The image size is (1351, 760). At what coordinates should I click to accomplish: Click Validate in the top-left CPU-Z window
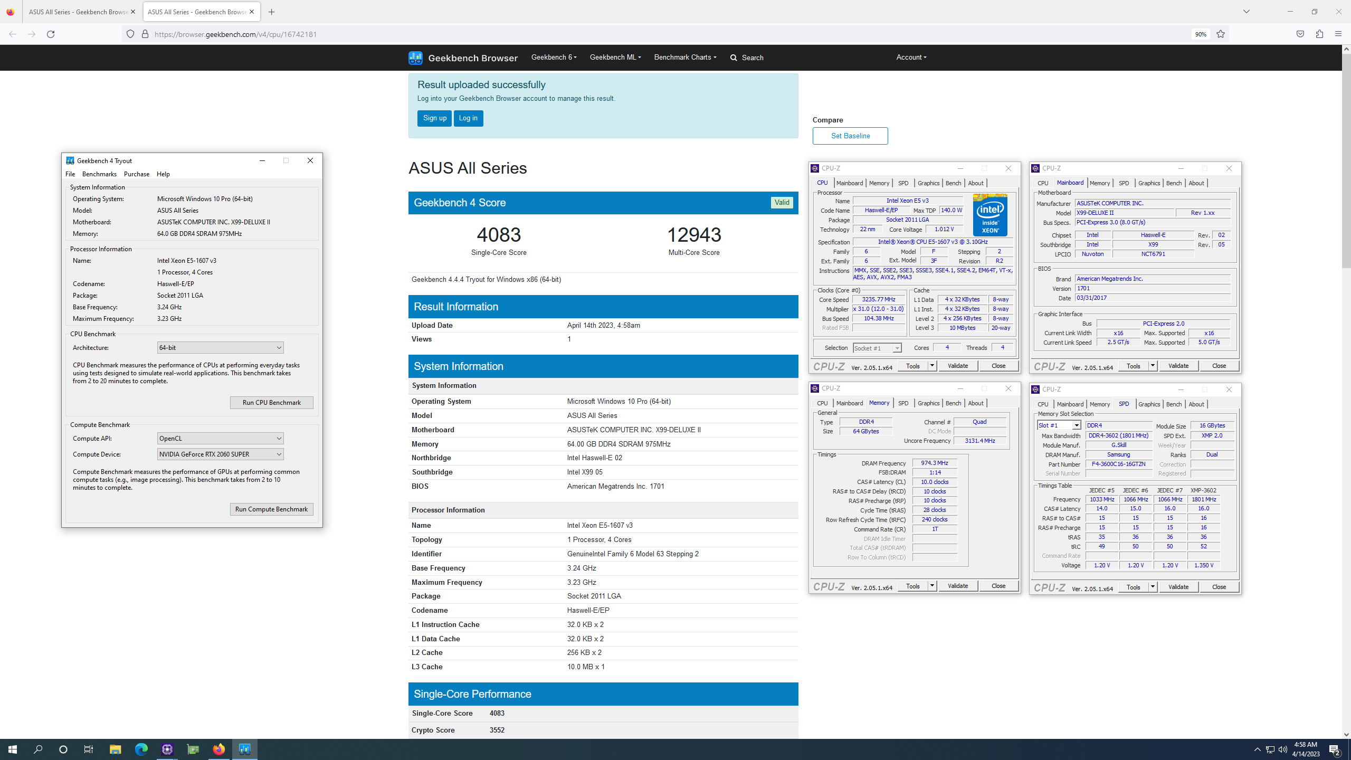958,366
